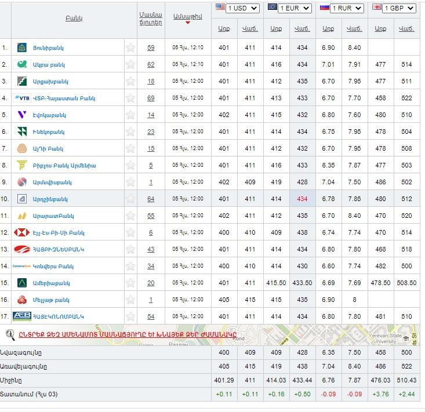Toggle the favorite star for row 15 Ameriabank

(x=130, y=283)
